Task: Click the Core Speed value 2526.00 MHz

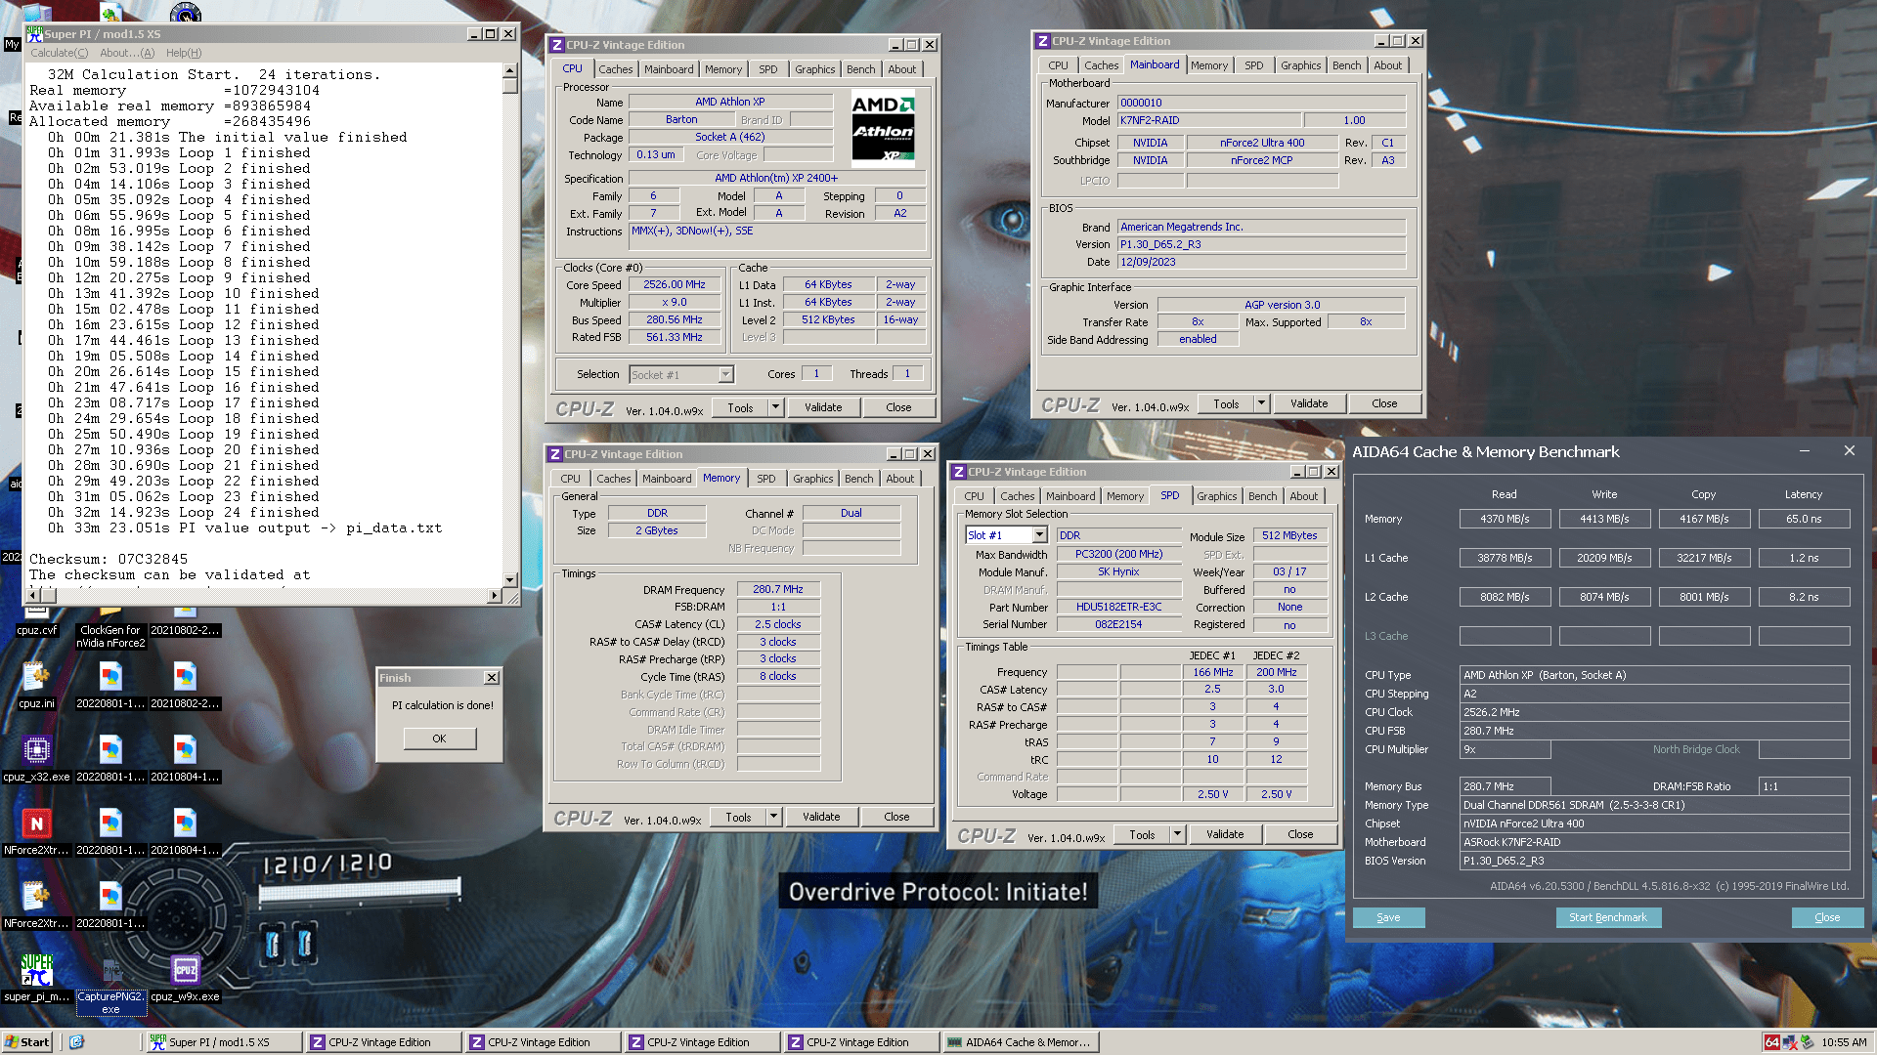Action: [675, 285]
